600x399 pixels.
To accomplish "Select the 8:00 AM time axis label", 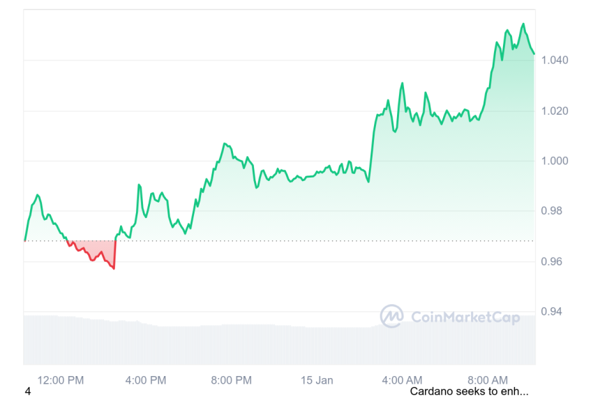I will [488, 380].
